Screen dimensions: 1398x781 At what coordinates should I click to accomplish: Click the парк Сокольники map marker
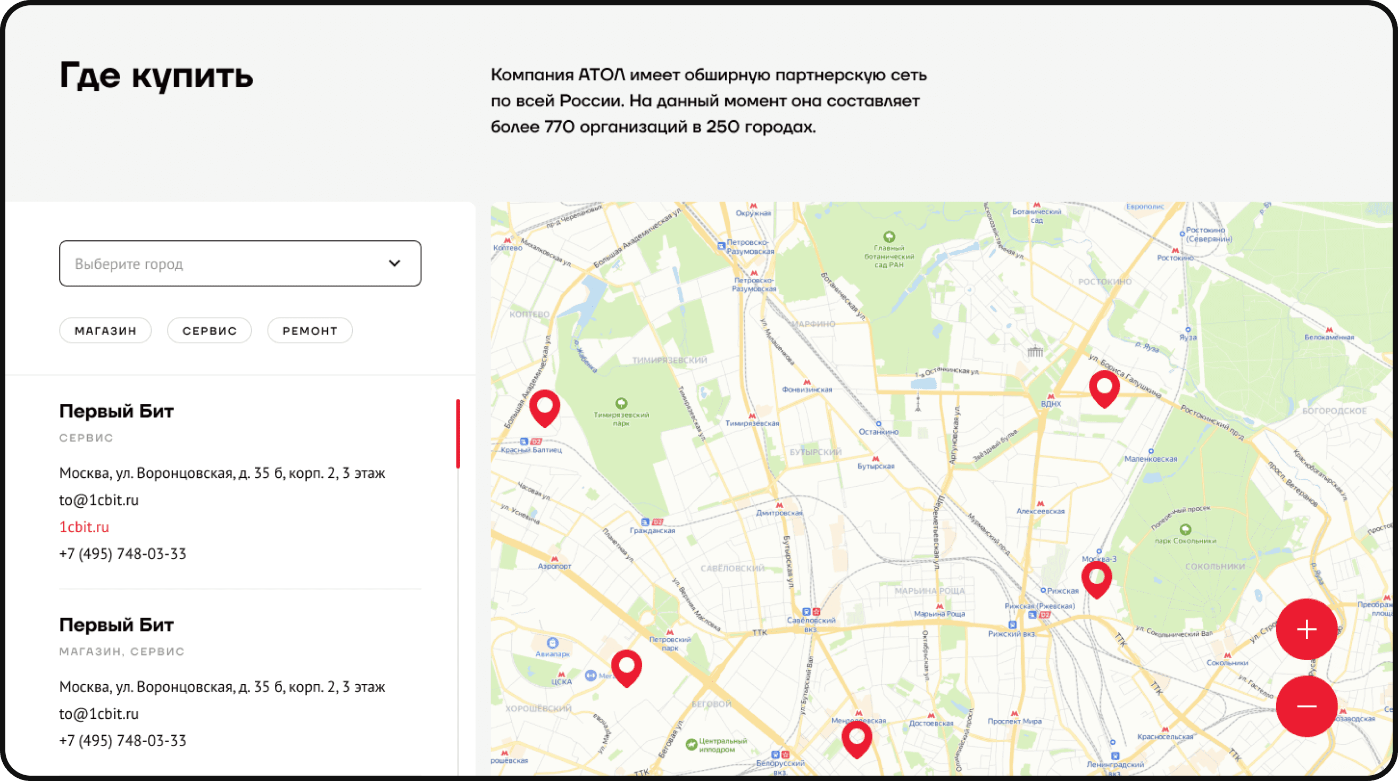pos(1186,529)
